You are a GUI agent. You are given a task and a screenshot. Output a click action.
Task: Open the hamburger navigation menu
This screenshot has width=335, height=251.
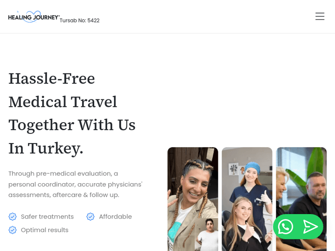[320, 16]
